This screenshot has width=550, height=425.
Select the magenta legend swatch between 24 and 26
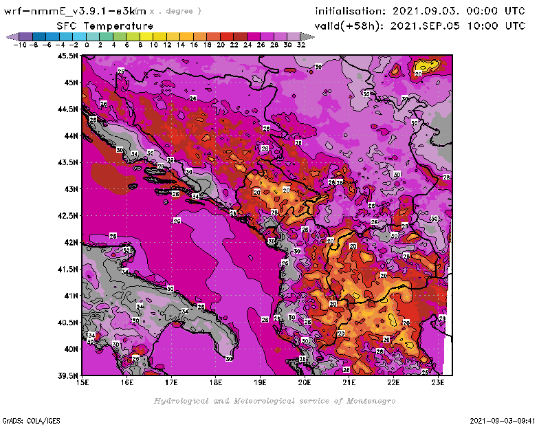click(254, 36)
